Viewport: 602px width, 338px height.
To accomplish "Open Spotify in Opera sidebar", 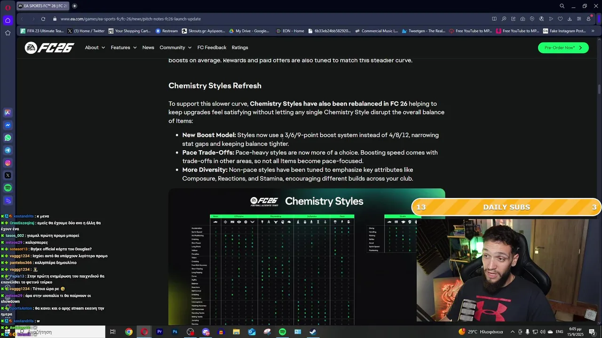I will pyautogui.click(x=8, y=188).
